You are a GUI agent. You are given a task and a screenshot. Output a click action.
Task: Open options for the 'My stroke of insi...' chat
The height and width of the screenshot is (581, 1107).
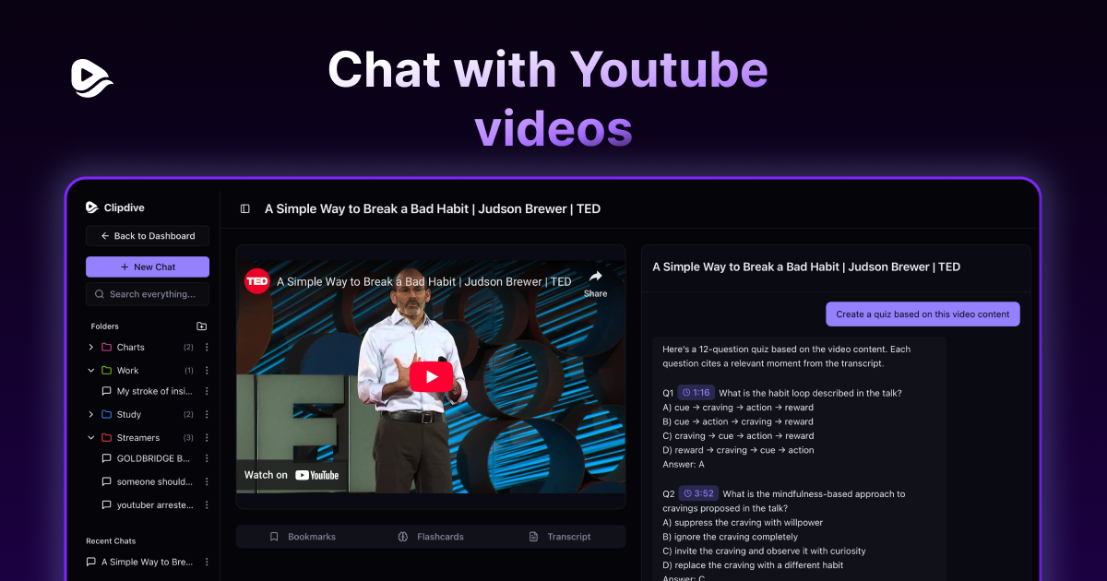click(x=207, y=392)
